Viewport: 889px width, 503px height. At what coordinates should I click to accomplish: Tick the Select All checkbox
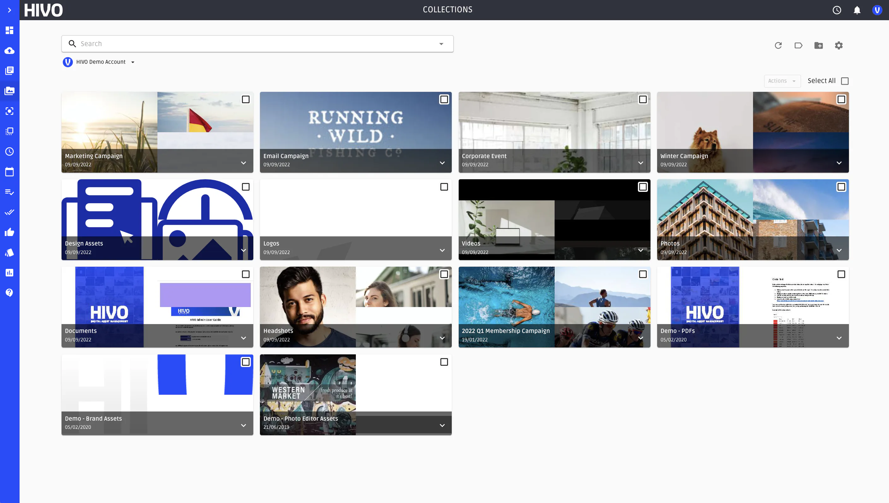[845, 81]
